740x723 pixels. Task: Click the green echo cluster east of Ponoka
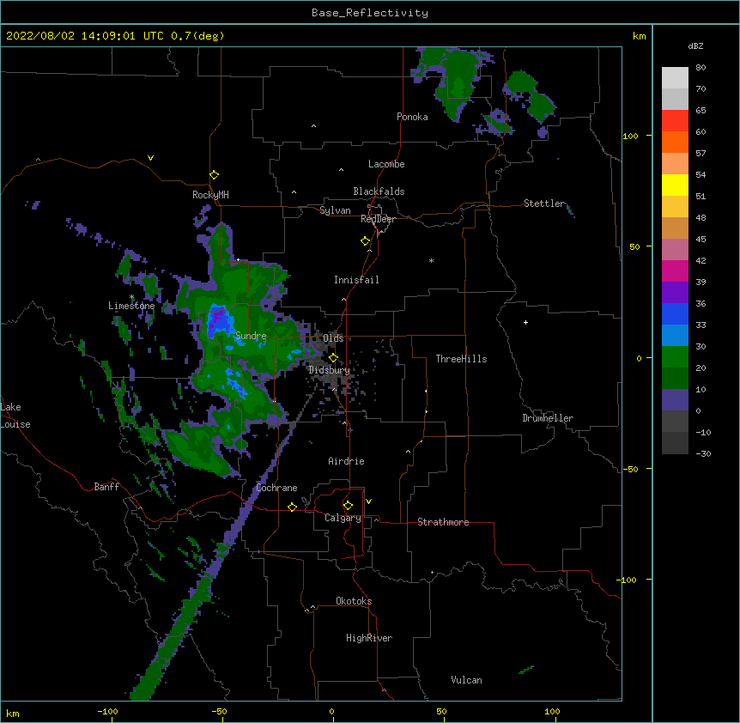[x=458, y=82]
